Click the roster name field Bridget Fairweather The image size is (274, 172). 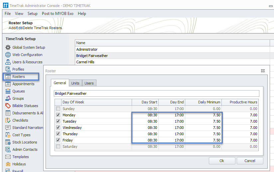pos(157,93)
